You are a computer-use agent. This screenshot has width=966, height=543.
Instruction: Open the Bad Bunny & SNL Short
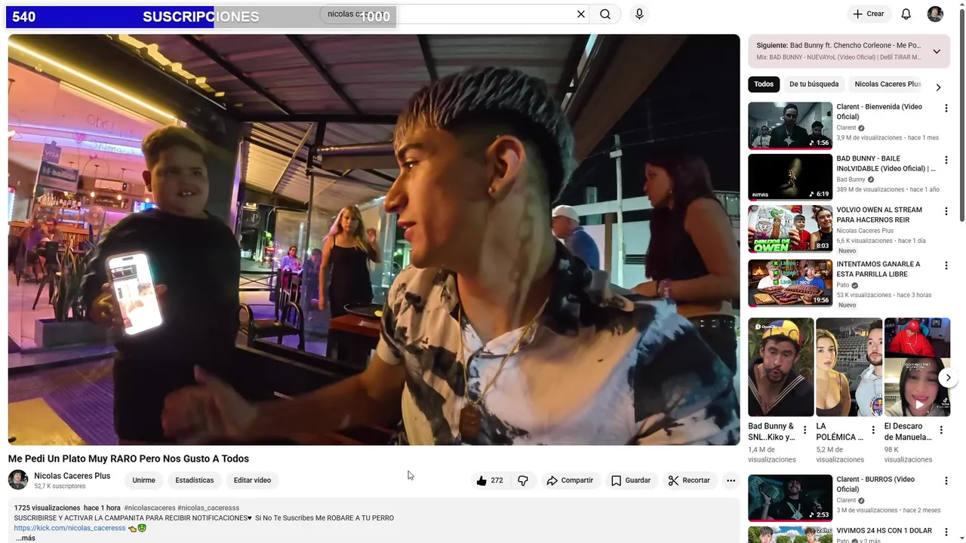(780, 367)
